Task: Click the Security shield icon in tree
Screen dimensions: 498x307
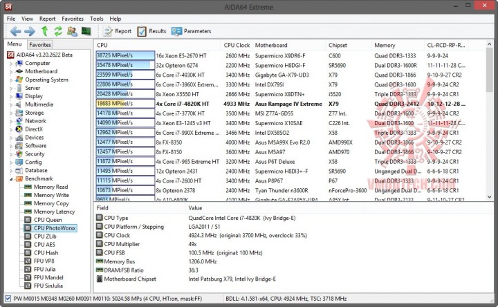Action: pos(19,153)
